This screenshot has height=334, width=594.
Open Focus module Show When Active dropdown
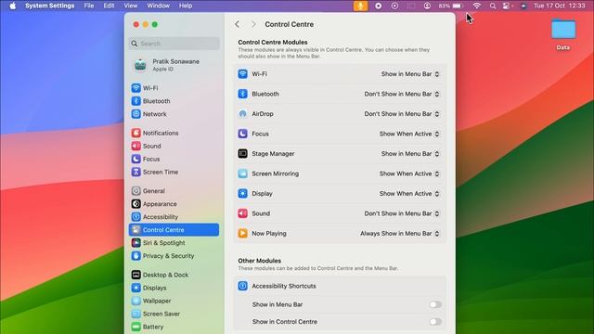409,134
